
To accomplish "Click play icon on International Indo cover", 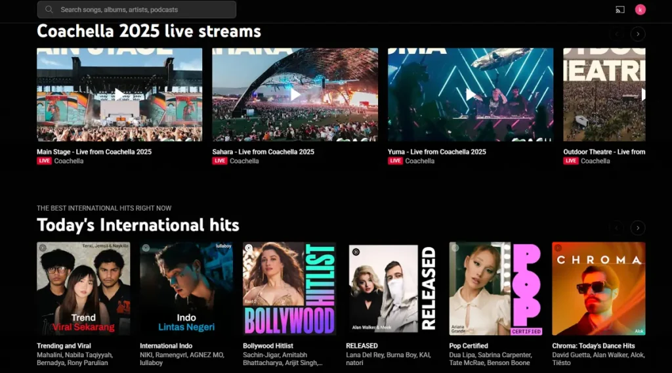I will point(146,248).
